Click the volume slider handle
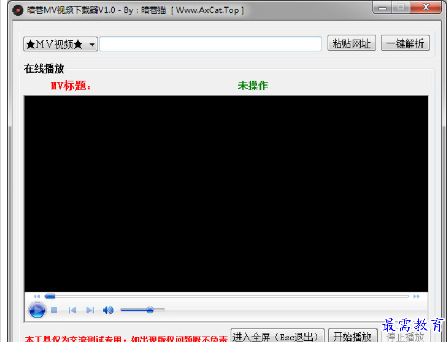Image resolution: width=448 pixels, height=342 pixels. (150, 310)
